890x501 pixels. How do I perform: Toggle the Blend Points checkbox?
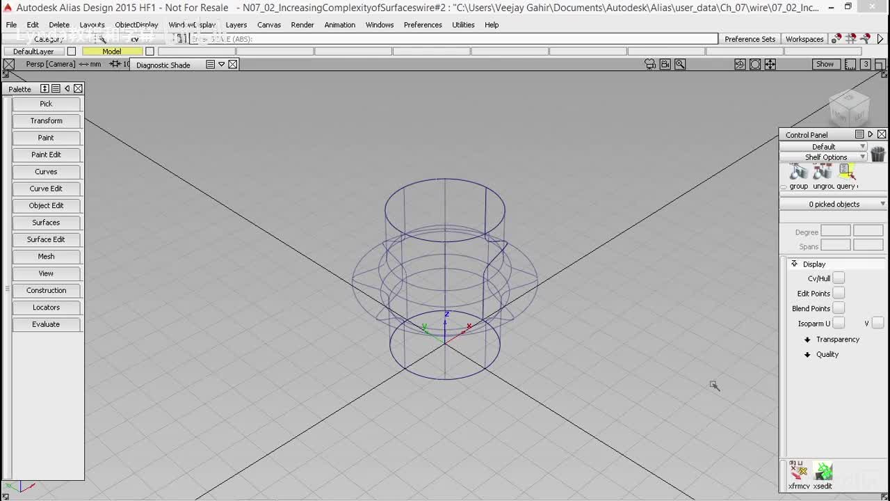(x=839, y=308)
